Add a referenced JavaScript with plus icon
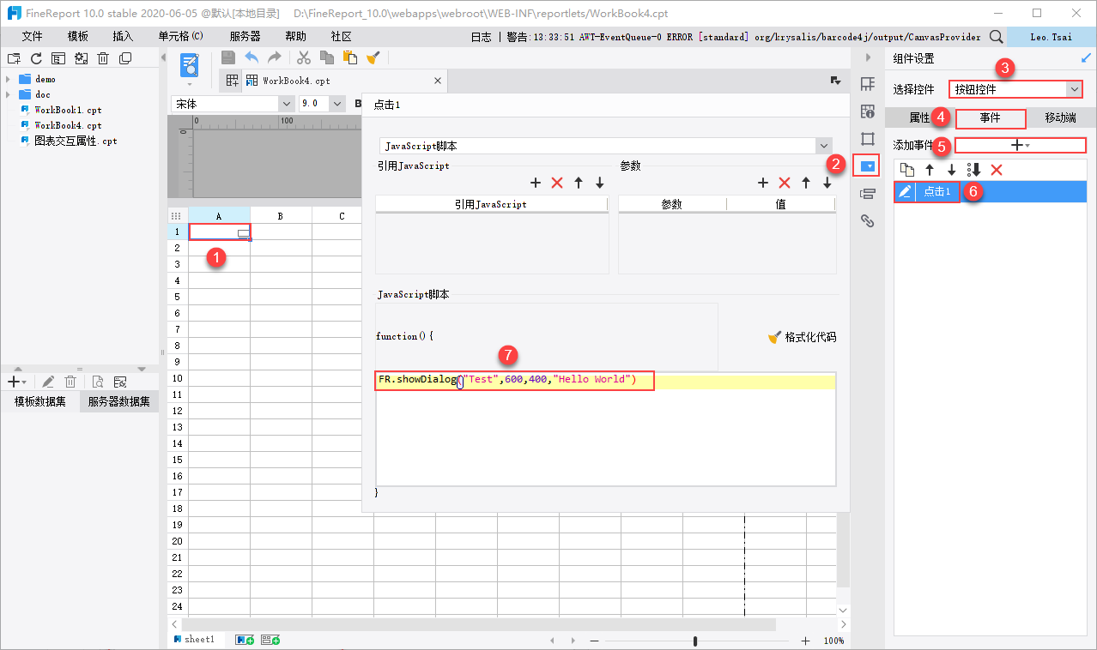The image size is (1097, 650). click(535, 183)
